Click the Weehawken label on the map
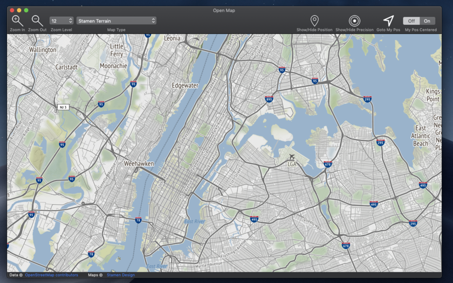This screenshot has width=453, height=283. [x=139, y=163]
